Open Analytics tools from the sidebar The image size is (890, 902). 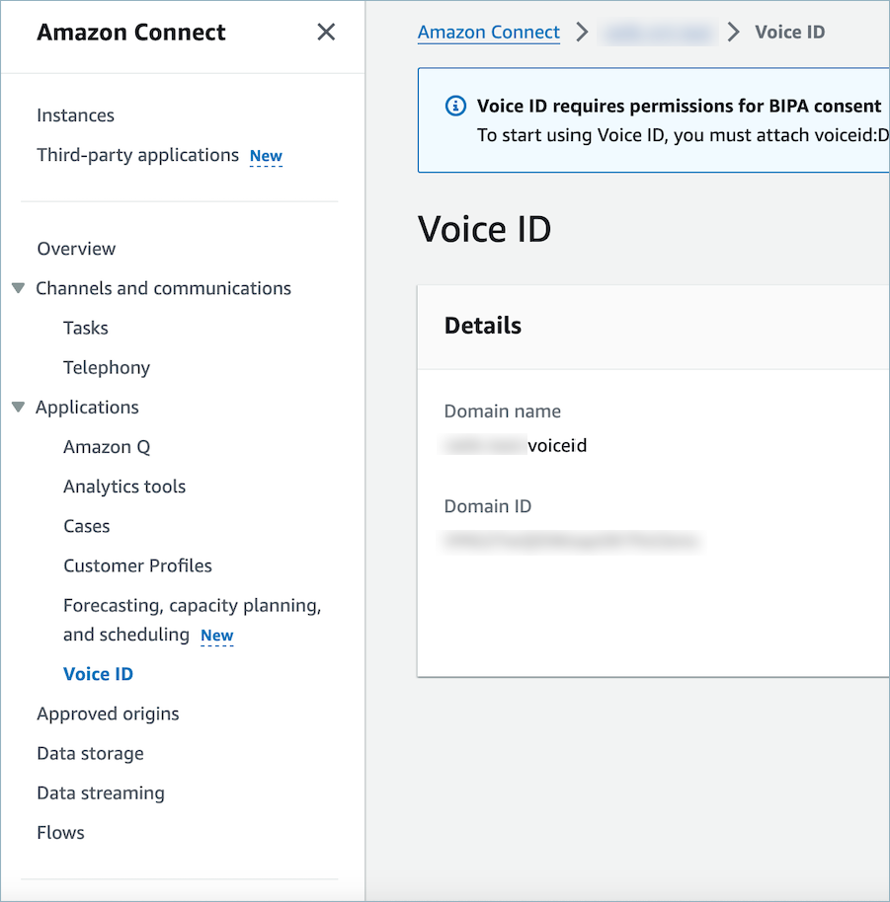pyautogui.click(x=123, y=486)
